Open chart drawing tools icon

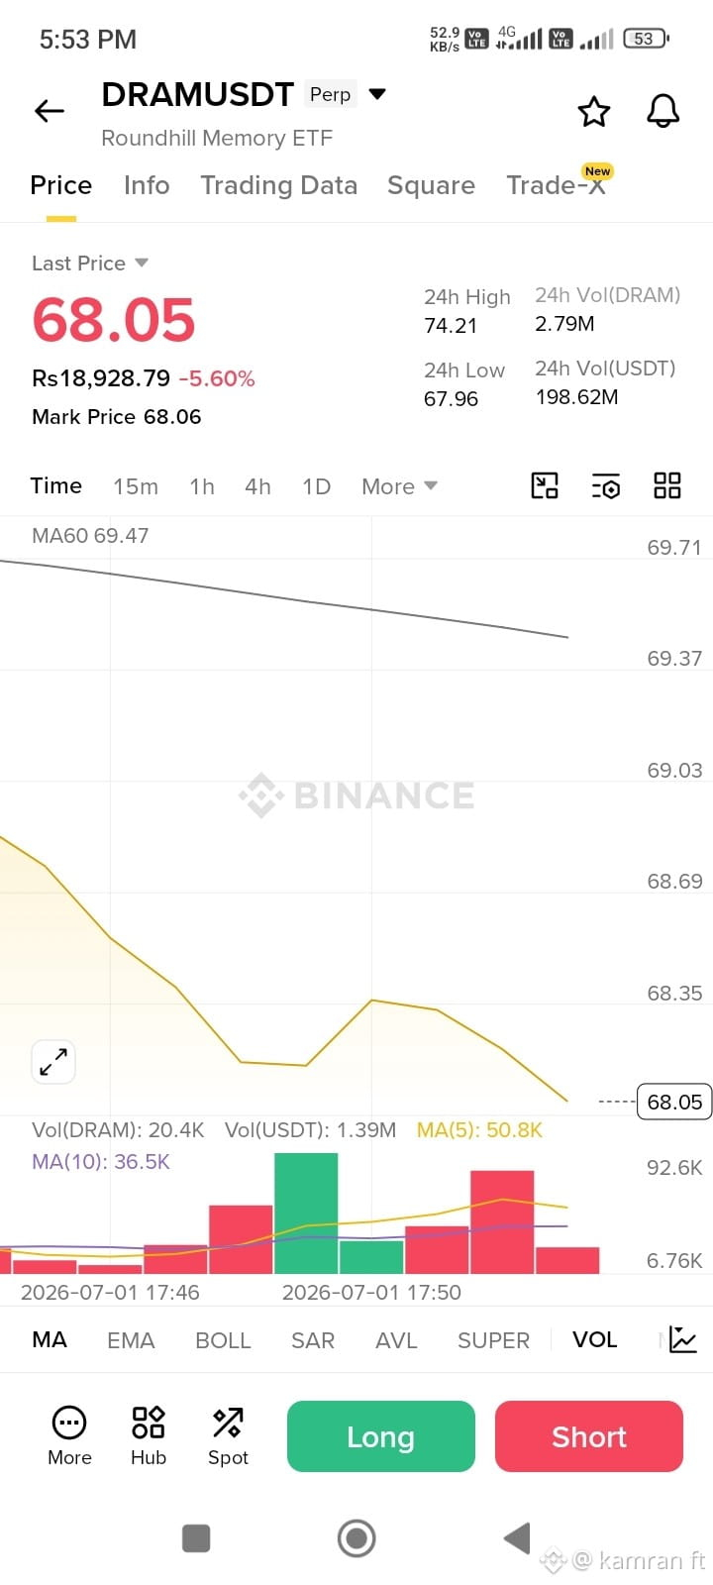tap(545, 485)
